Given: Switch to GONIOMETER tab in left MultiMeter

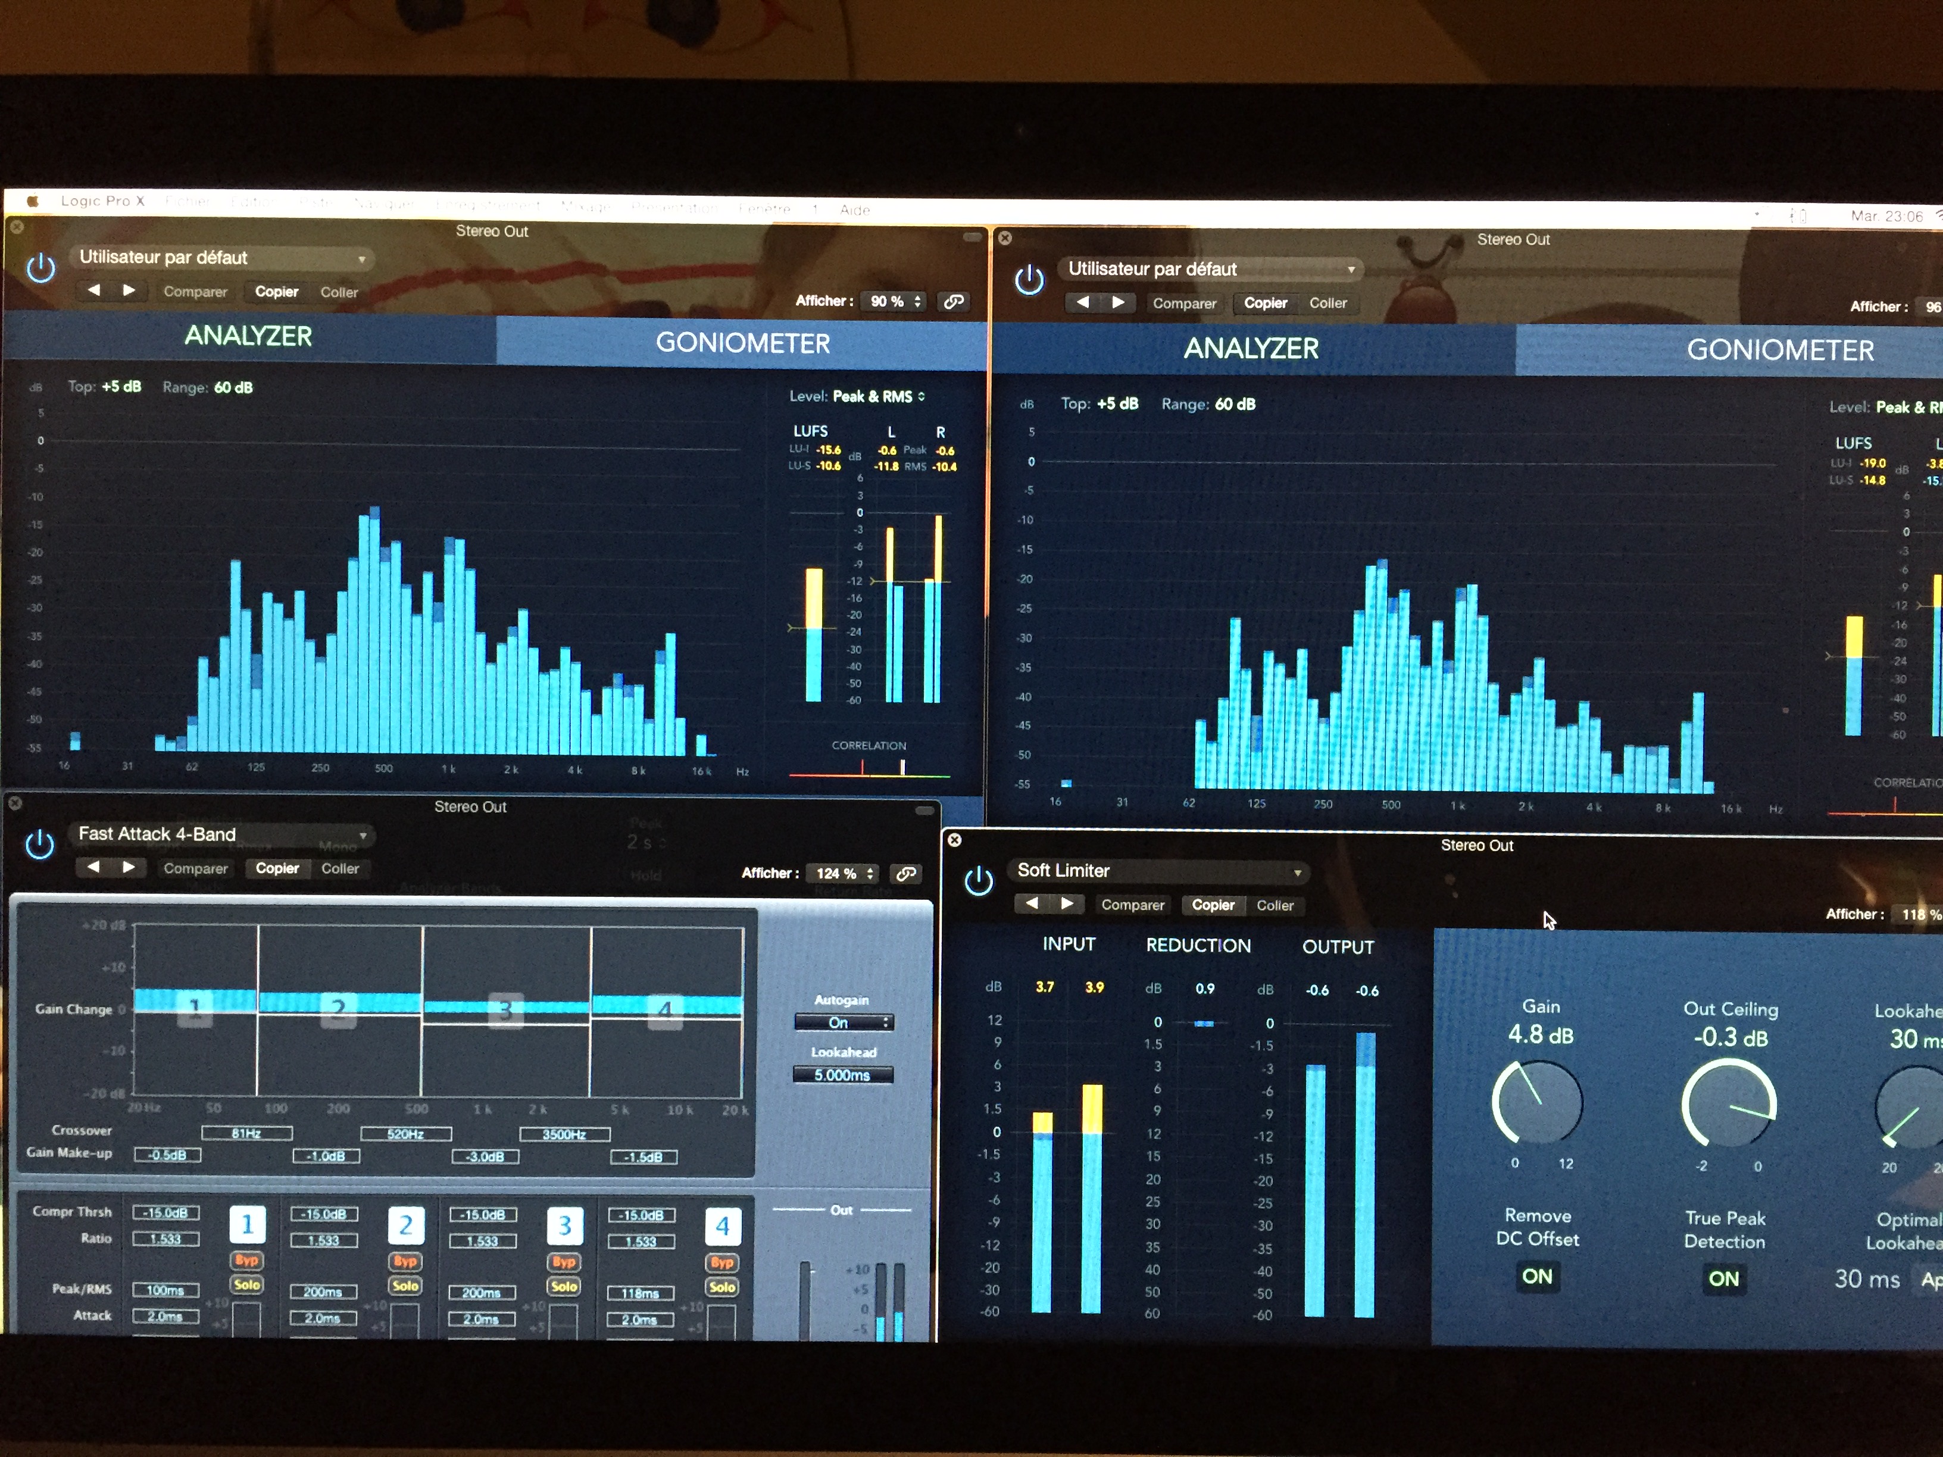Looking at the screenshot, I should tap(742, 343).
